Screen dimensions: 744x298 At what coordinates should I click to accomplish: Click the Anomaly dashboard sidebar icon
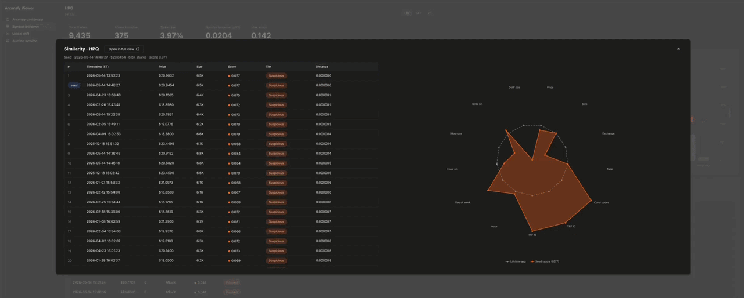[8, 19]
